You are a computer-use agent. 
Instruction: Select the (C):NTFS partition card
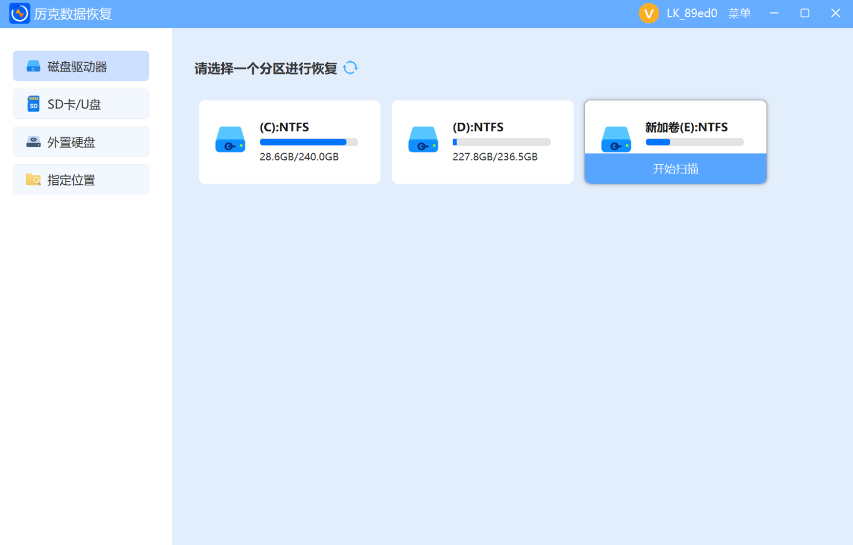tap(289, 142)
